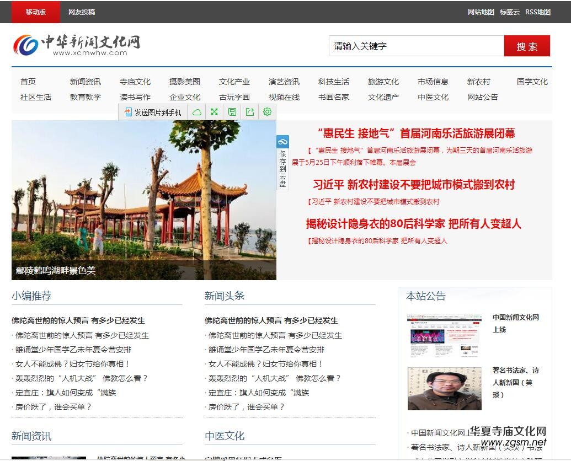The image size is (571, 461).
Task: Open the share/export icon on image toolbar
Action: click(x=250, y=112)
